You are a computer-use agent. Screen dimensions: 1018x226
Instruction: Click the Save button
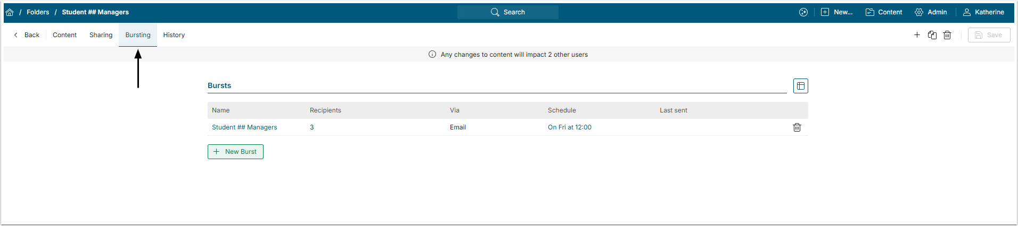pos(989,35)
